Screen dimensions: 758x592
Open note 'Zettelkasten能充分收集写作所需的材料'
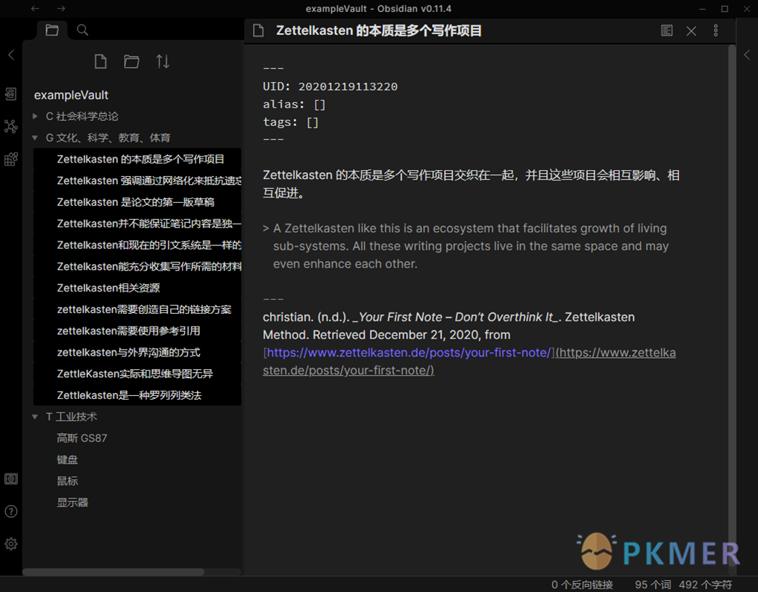137,266
